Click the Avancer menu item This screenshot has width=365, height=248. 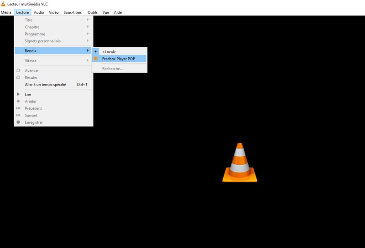coord(53,71)
